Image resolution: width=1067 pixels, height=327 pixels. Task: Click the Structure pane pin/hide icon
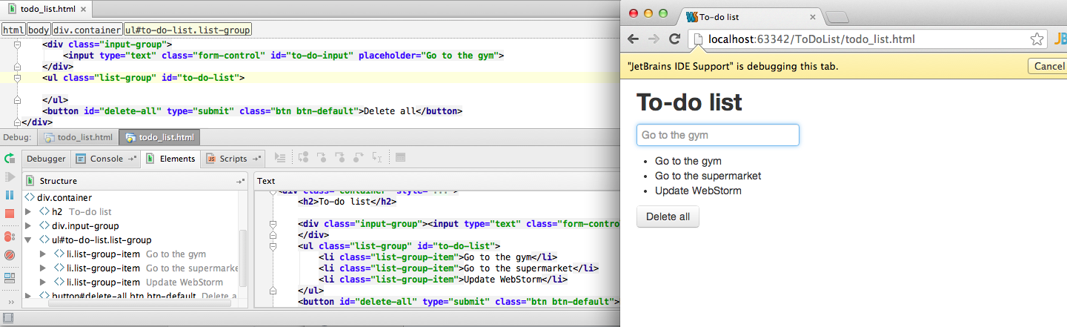tap(240, 181)
